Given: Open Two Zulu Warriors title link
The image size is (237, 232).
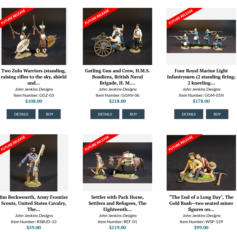Looking at the screenshot, I should (x=34, y=77).
